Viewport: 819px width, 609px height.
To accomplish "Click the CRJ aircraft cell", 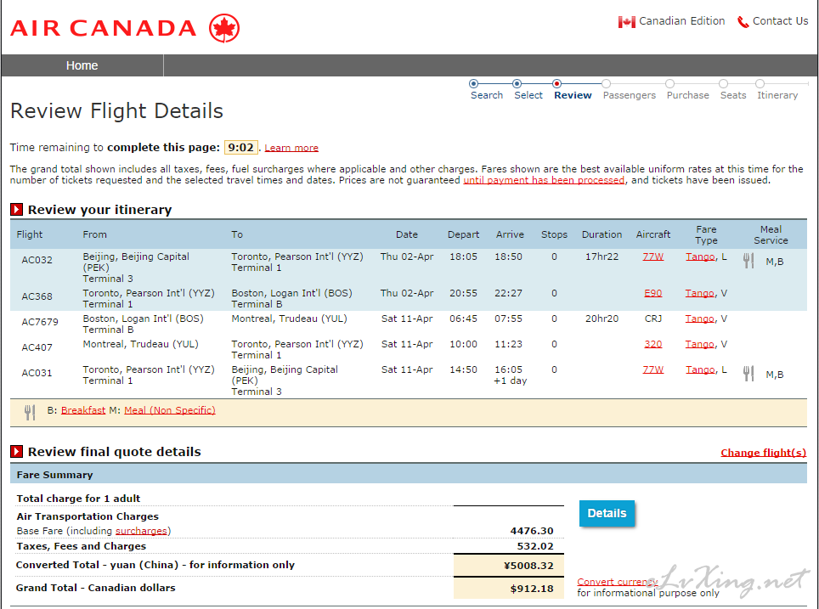I will tap(652, 319).
